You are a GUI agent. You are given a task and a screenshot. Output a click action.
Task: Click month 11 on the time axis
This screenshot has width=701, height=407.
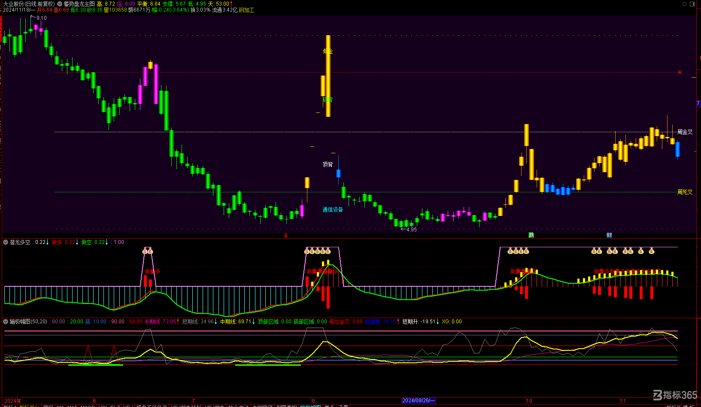click(x=623, y=401)
